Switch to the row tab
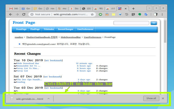The height and width of the screenshot is (109, 174). (50, 8)
